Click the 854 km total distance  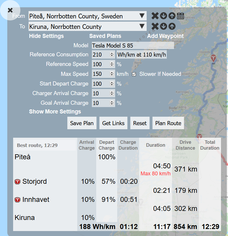click(x=185, y=226)
